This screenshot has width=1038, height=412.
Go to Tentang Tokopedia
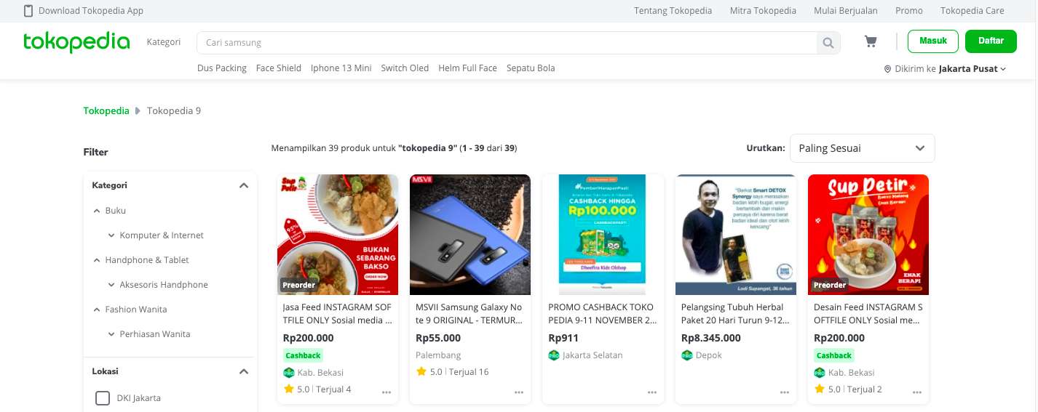pyautogui.click(x=673, y=11)
